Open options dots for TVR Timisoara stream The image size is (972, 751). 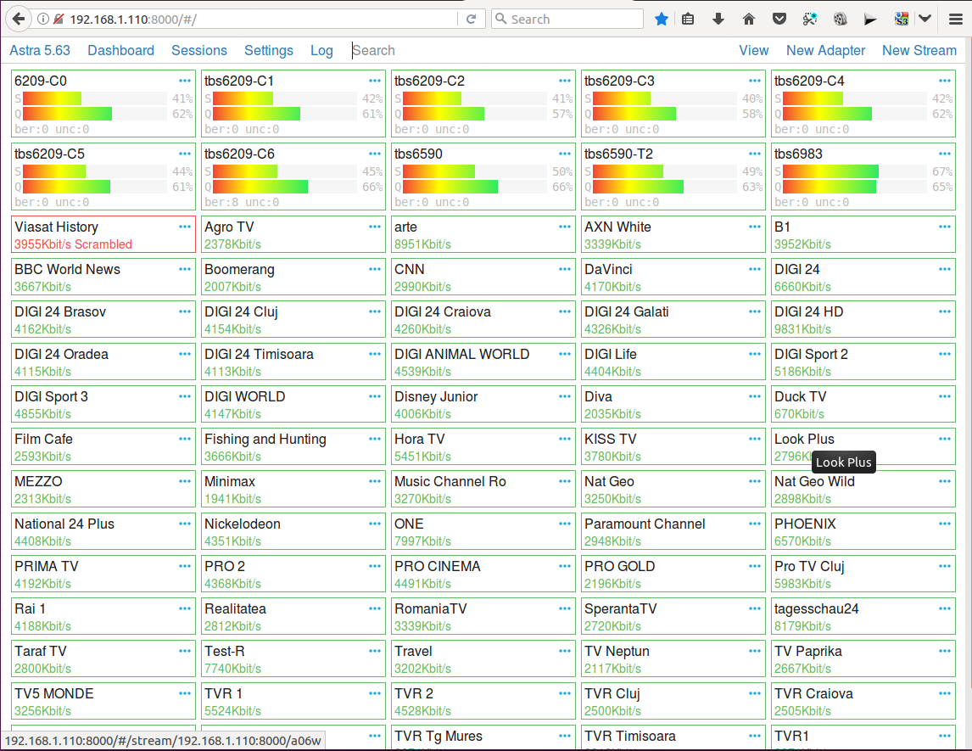[754, 736]
